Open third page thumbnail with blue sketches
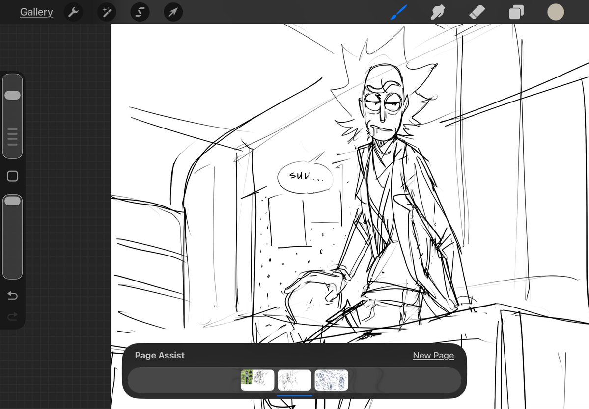589x409 pixels. pyautogui.click(x=331, y=380)
